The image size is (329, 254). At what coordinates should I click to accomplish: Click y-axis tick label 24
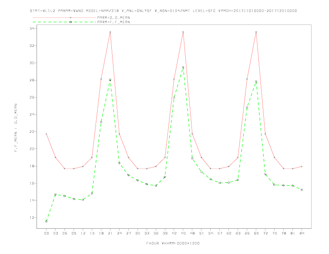32,115
